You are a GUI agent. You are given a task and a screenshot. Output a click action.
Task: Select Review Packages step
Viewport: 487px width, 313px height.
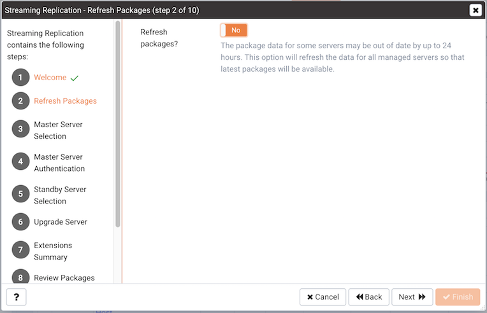[x=64, y=278]
